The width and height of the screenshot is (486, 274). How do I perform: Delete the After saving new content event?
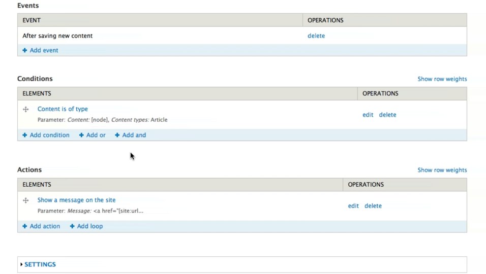pos(316,36)
